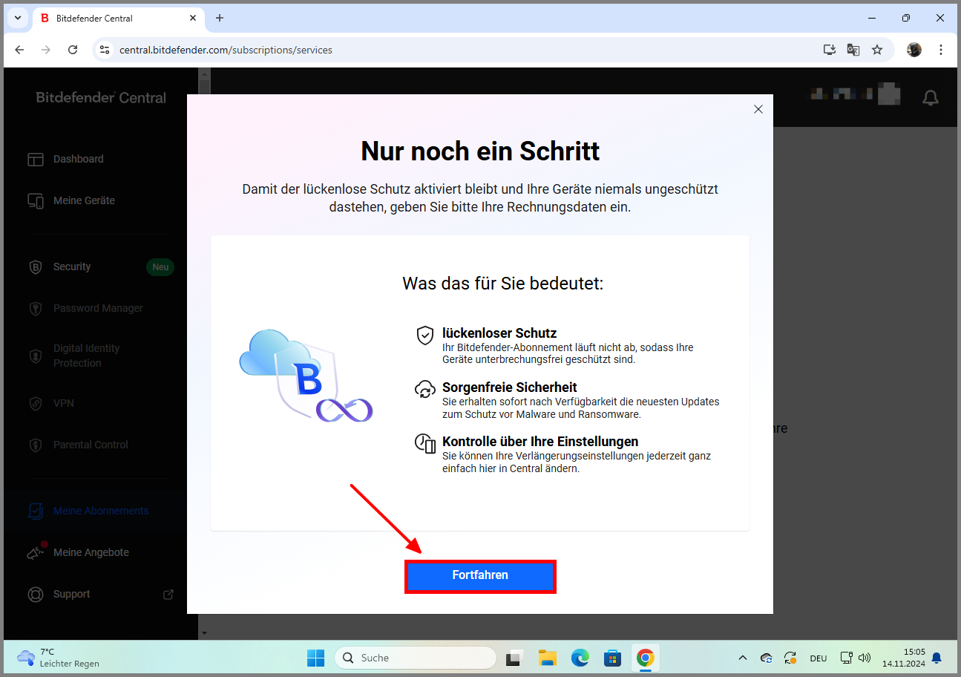Open the Windows Start menu
The image size is (961, 677).
[x=316, y=658]
